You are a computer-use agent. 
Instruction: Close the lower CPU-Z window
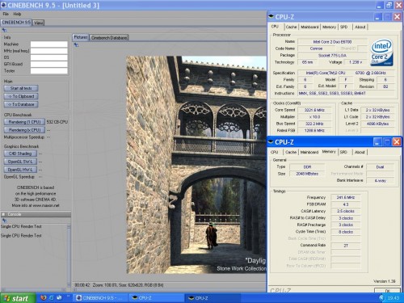(397, 141)
